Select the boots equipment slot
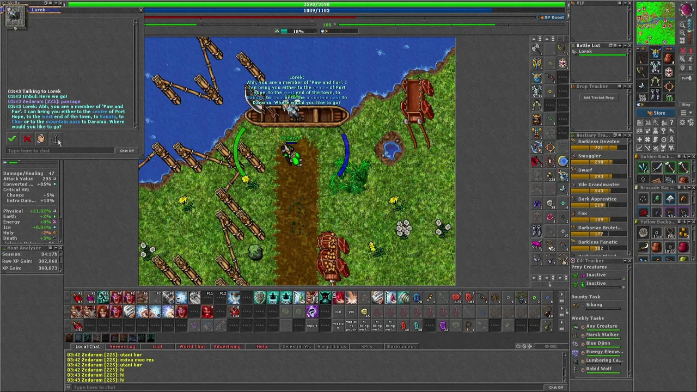Screen dimensions: 697x392 [x=656, y=94]
